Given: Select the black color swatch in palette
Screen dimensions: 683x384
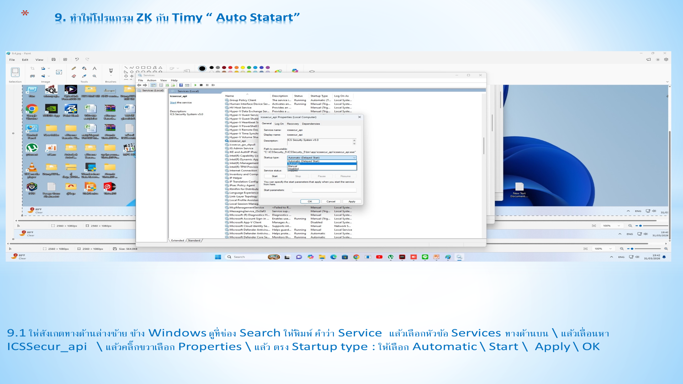Looking at the screenshot, I should (x=212, y=67).
